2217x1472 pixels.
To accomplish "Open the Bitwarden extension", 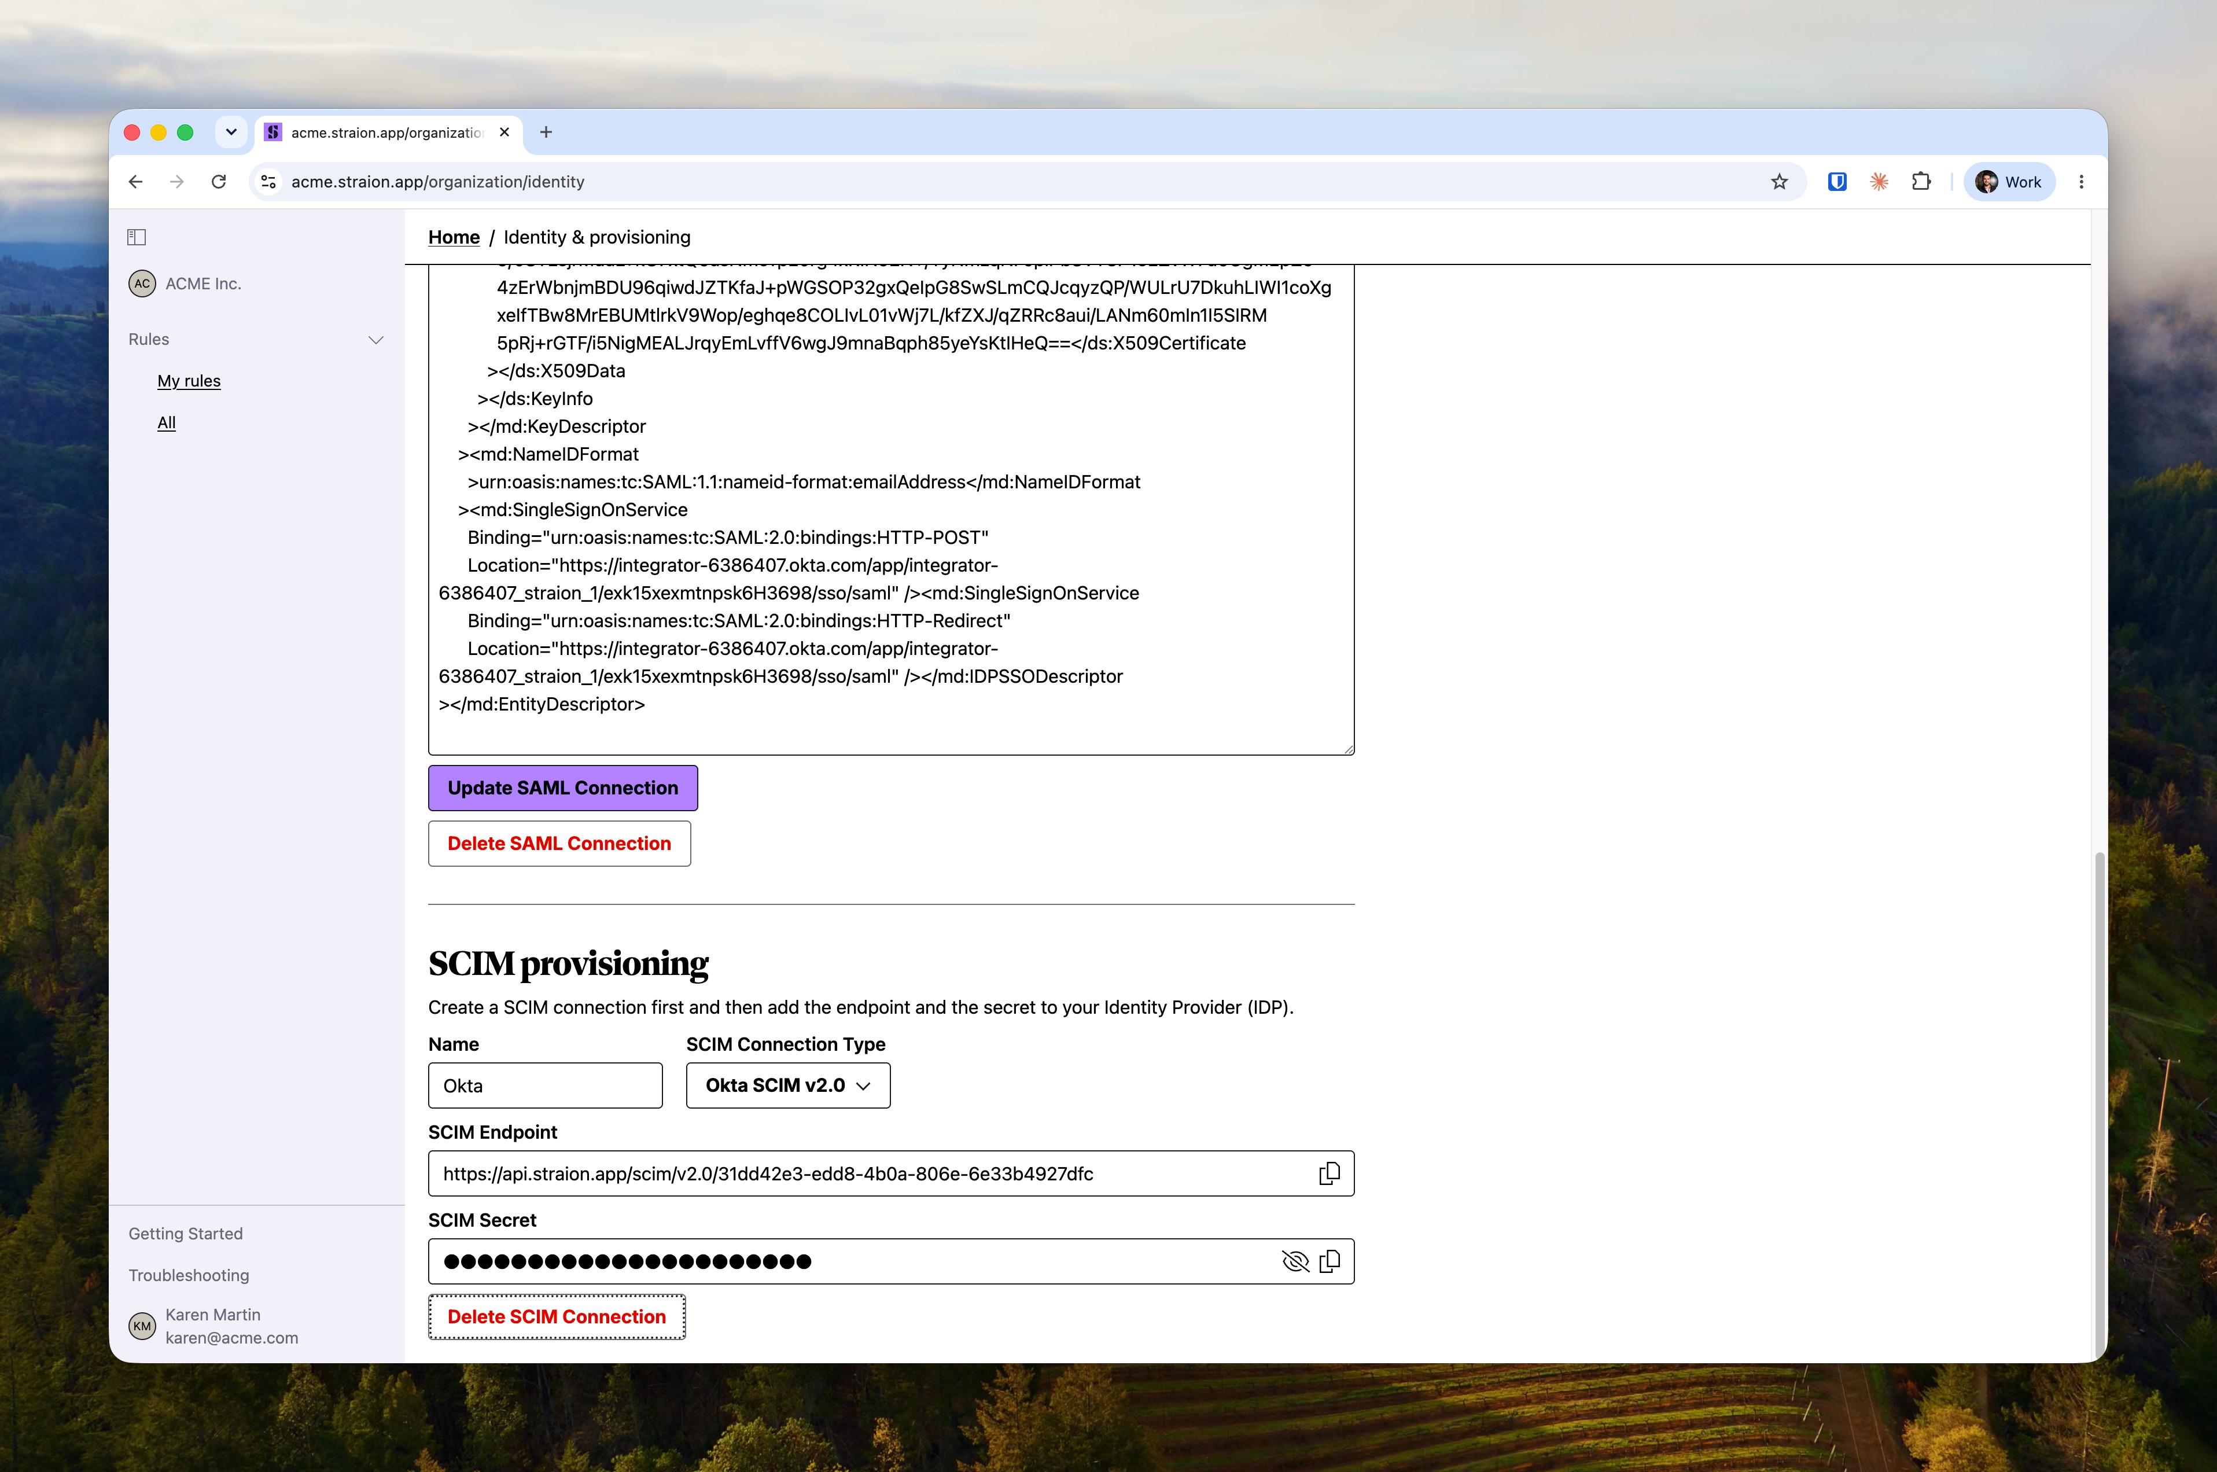I will coord(1837,182).
